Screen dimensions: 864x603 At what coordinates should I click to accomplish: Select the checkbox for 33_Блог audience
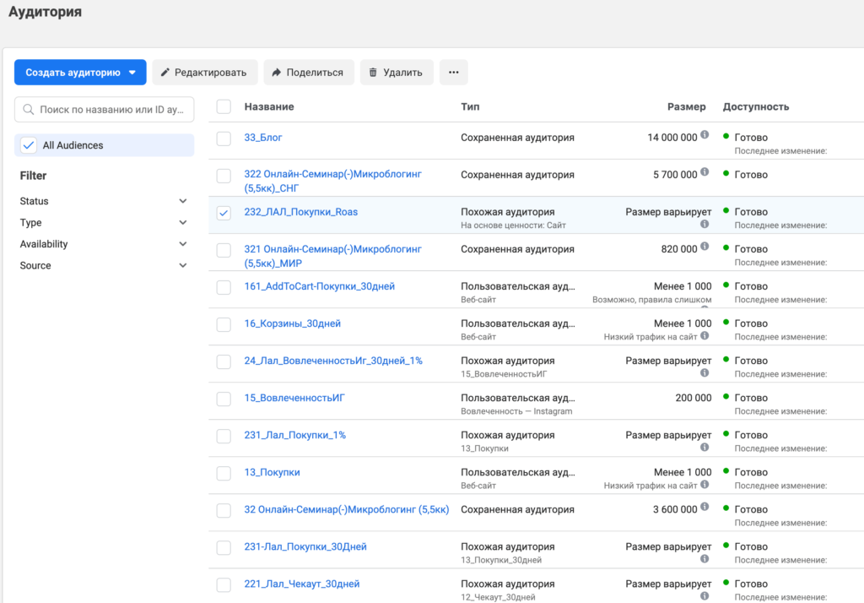tap(224, 139)
